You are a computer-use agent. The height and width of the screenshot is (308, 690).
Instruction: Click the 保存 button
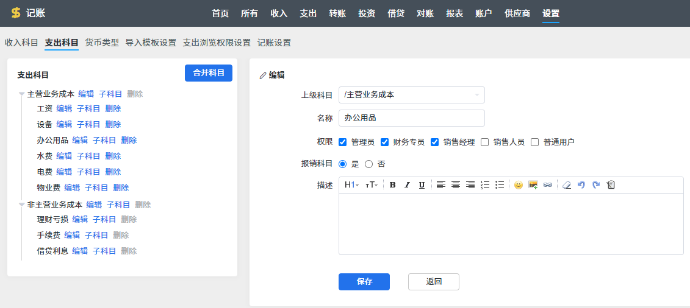click(364, 282)
